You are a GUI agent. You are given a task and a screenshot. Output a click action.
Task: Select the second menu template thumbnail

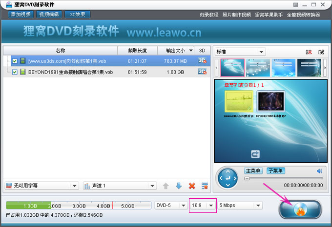click(x=258, y=68)
